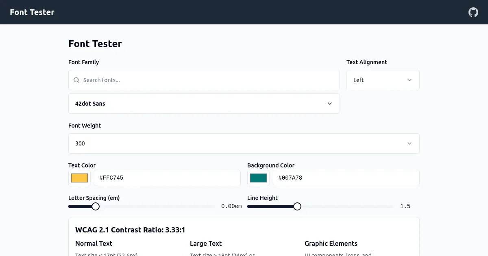Click the chevron arrow beside 42dot Sans
The width and height of the screenshot is (488, 256).
330,104
